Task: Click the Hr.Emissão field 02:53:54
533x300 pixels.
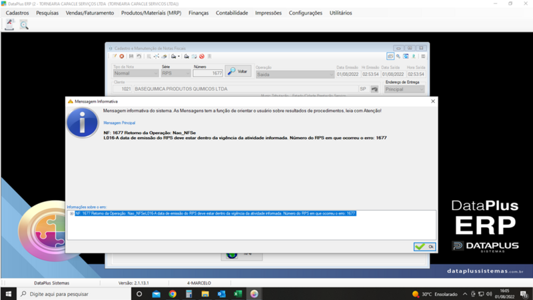Action: (x=370, y=74)
